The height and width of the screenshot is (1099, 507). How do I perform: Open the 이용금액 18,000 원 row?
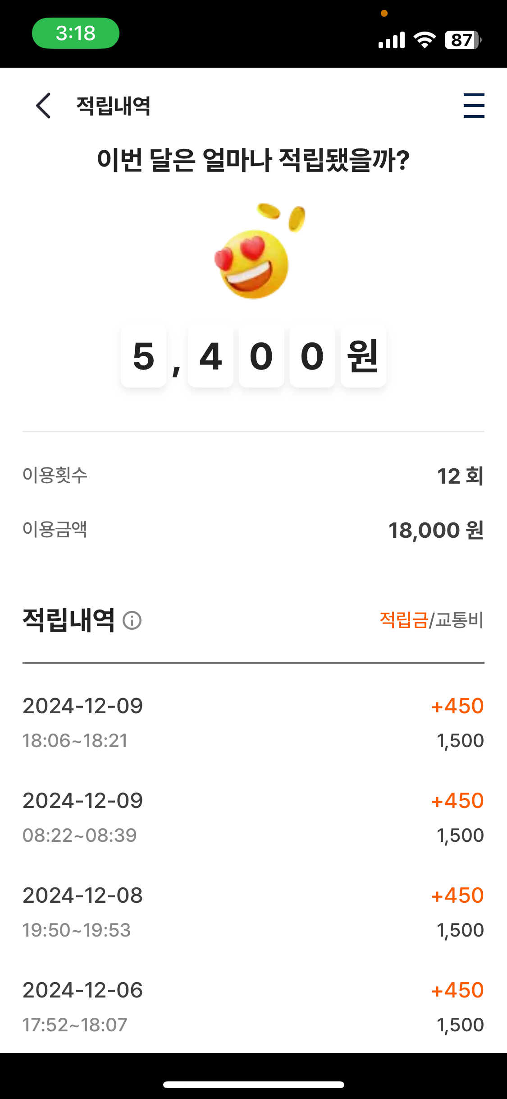(x=253, y=530)
